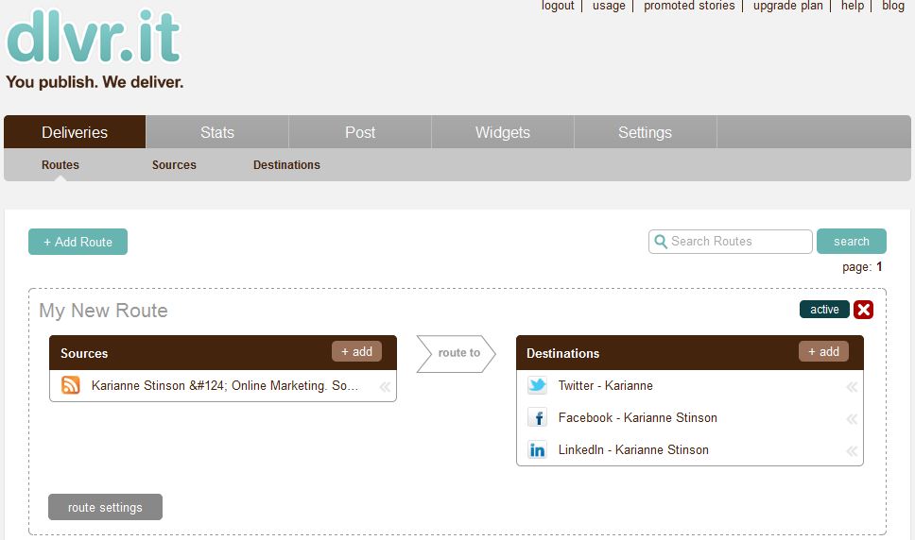Open the Sources sub-tab

tap(174, 165)
